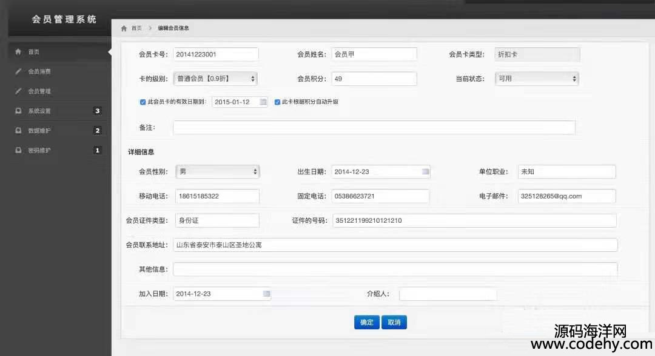Click the 单位职业 input field
This screenshot has width=655, height=356.
[567, 171]
